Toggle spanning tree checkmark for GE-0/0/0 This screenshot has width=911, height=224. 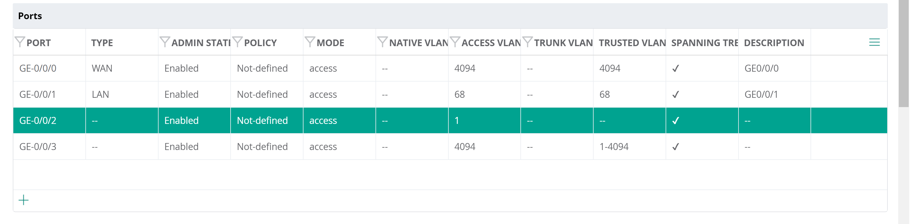(676, 68)
